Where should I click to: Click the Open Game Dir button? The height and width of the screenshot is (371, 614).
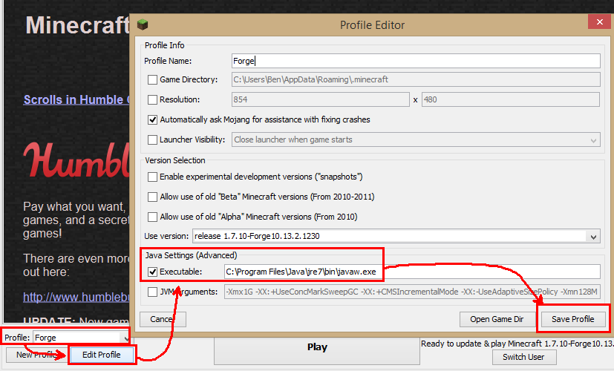[497, 319]
